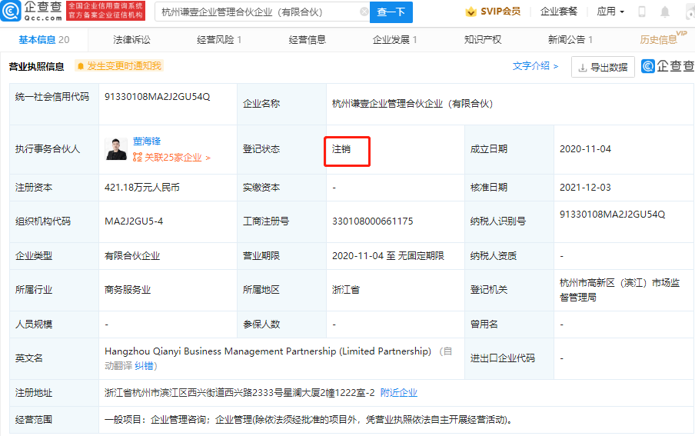Open the 董海锋 name link
695x436 pixels.
click(x=147, y=142)
